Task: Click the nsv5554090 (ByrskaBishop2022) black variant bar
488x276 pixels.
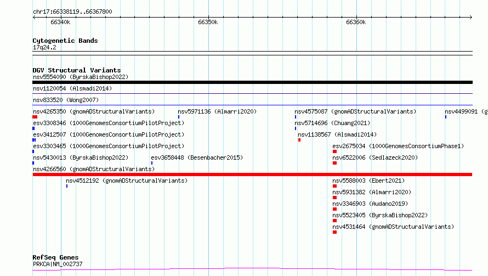Action: click(x=252, y=82)
